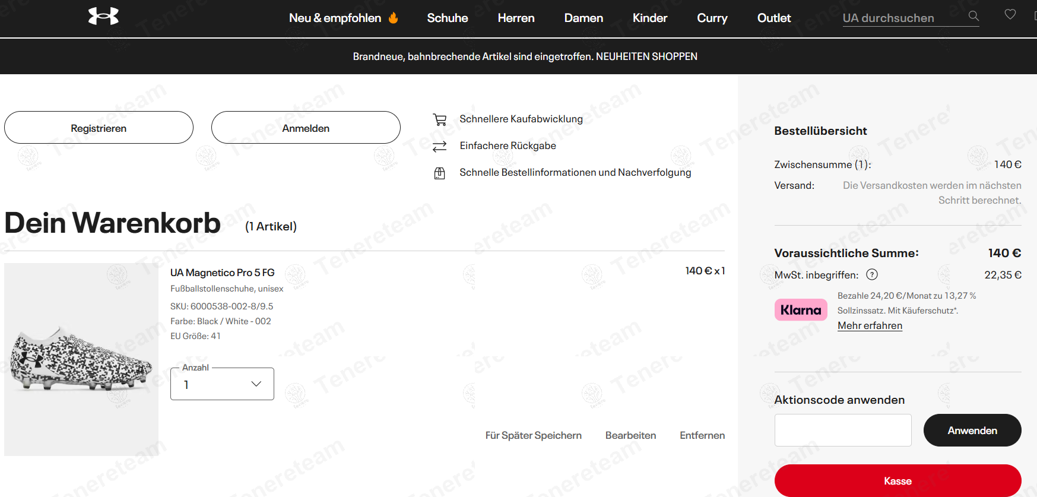
Task: Click the 140 € x 1 item price
Action: point(705,271)
